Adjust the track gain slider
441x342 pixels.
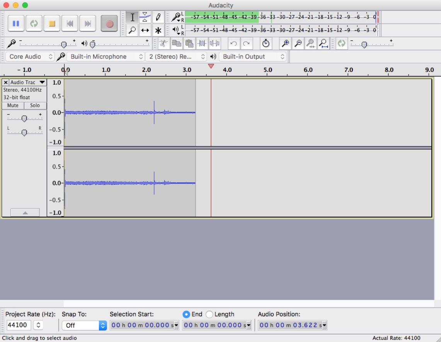[24, 118]
